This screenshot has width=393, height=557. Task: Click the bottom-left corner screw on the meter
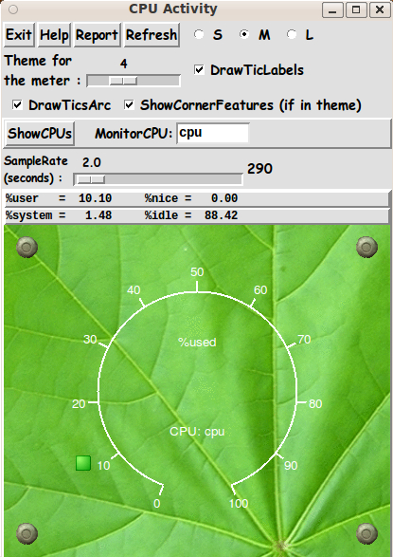[x=27, y=533]
